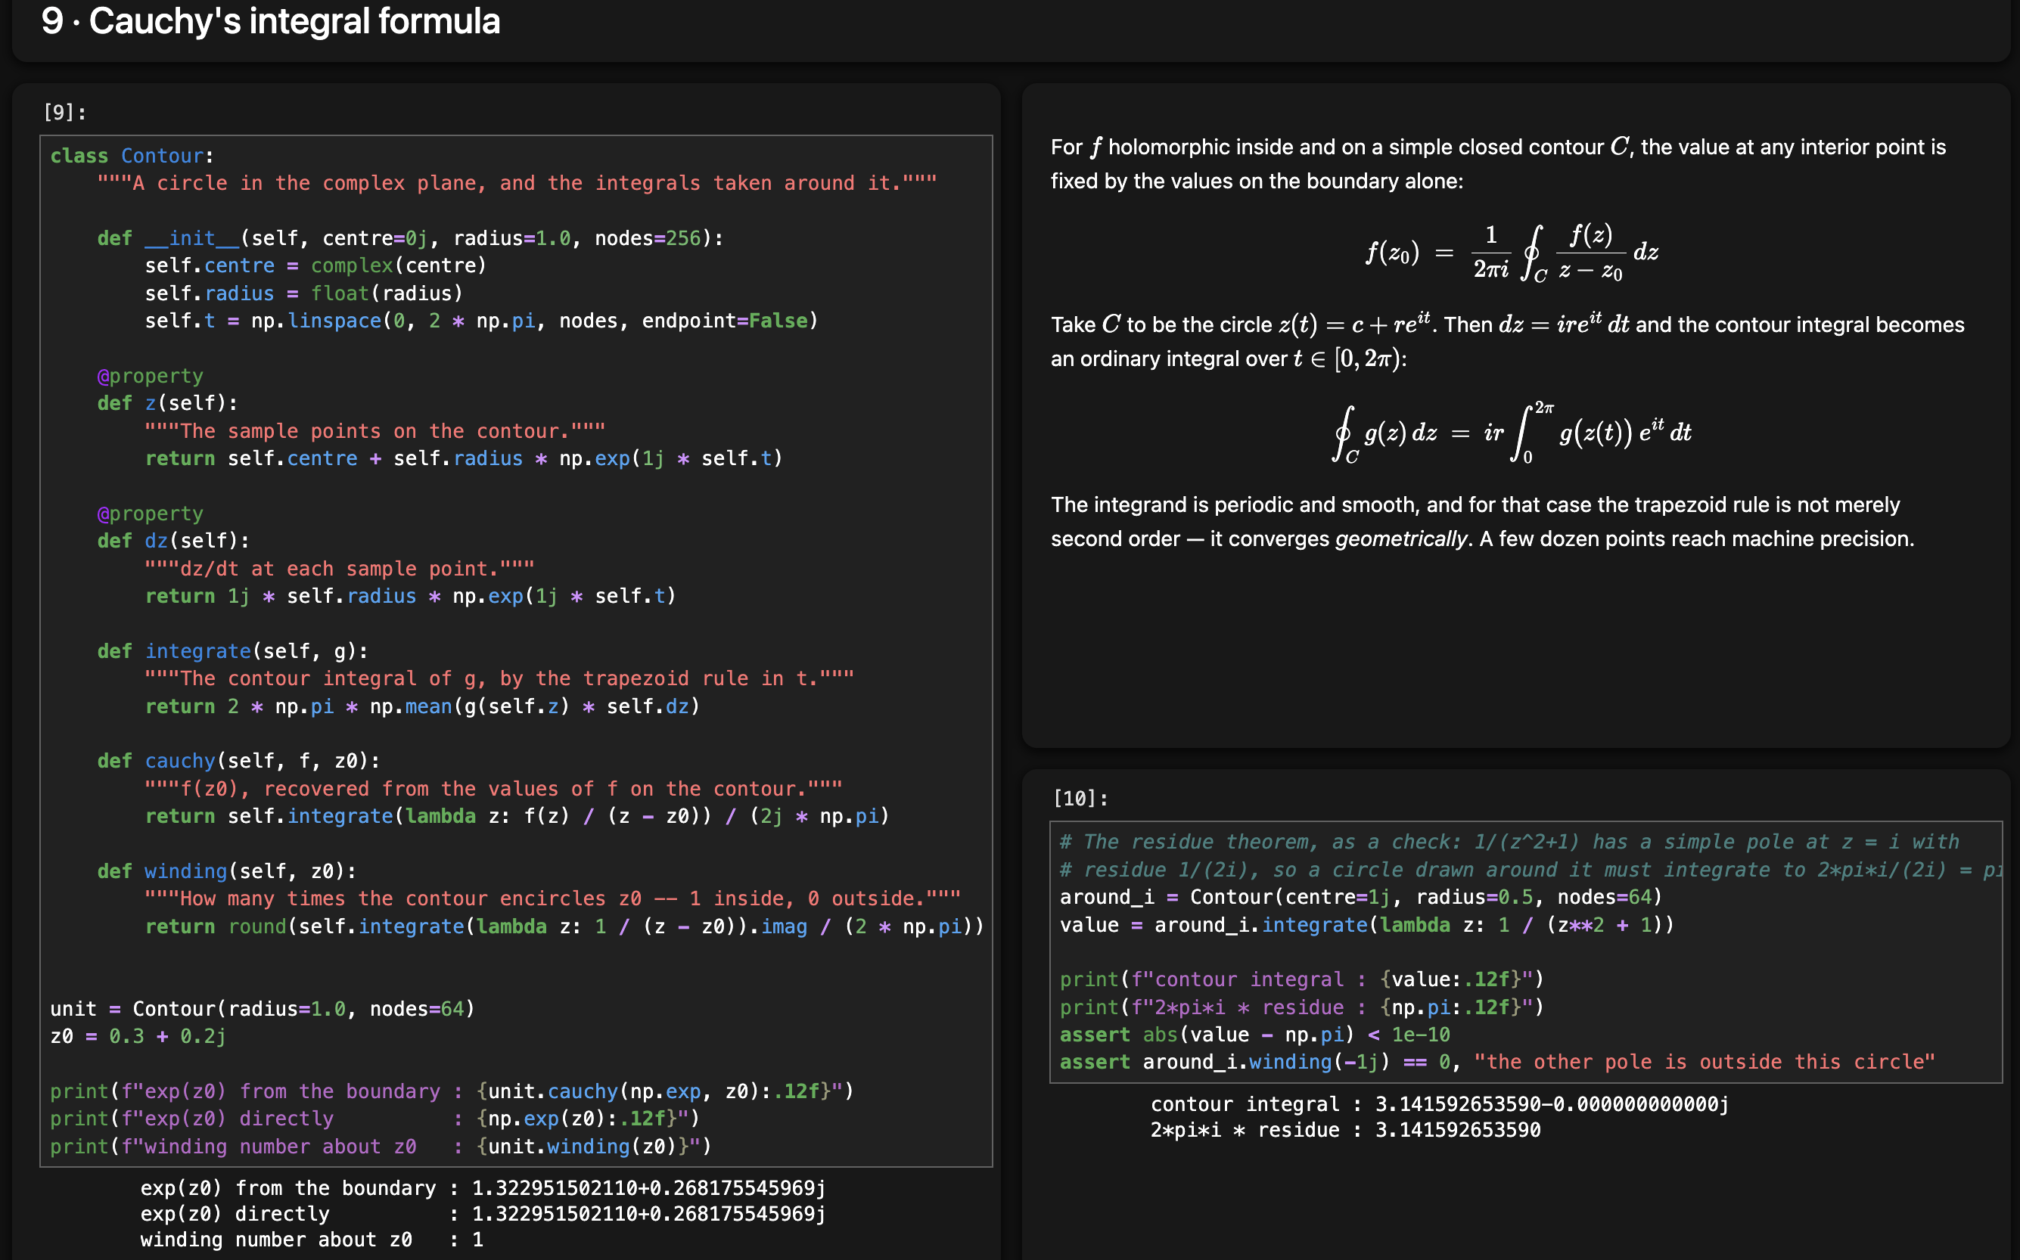Click the paragraph starting "Take C to be the circle"
The image size is (2020, 1260).
[x=1507, y=341]
